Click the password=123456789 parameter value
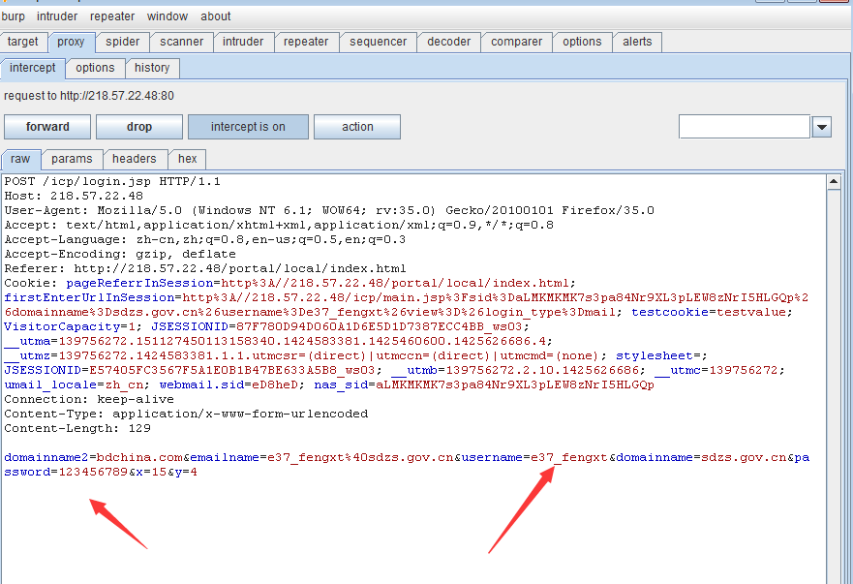853x584 pixels. click(93, 472)
